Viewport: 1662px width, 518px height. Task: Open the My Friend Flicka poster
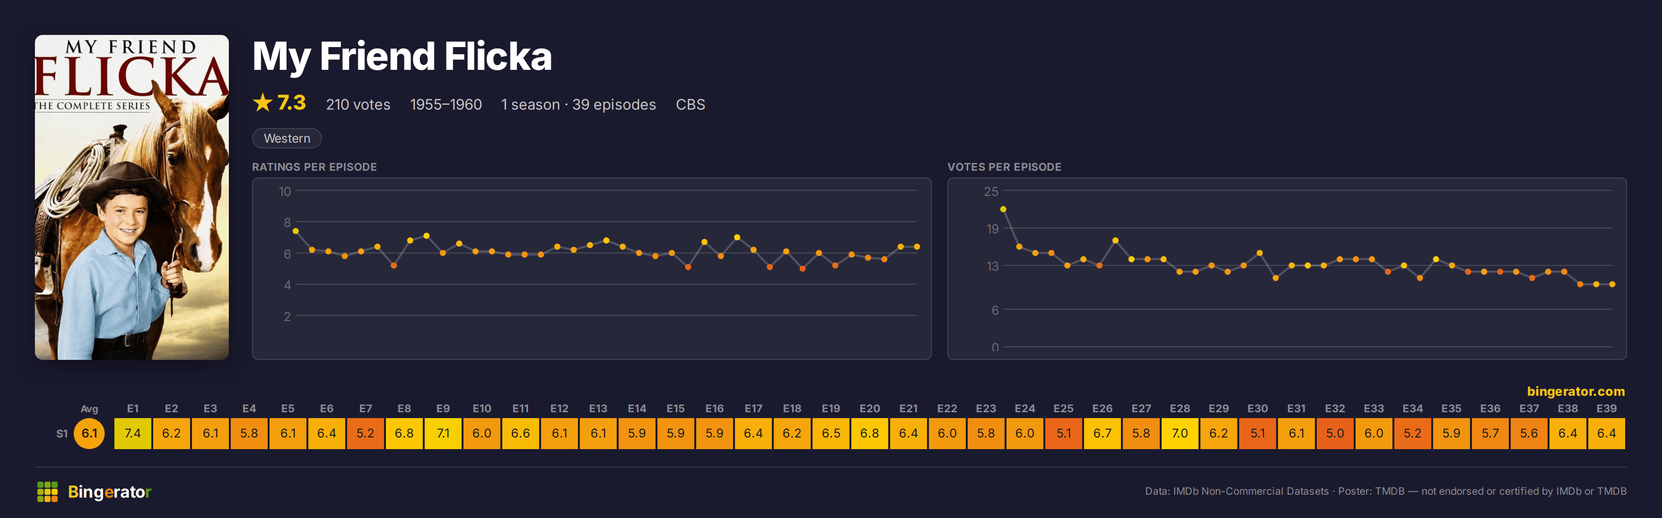pyautogui.click(x=131, y=197)
